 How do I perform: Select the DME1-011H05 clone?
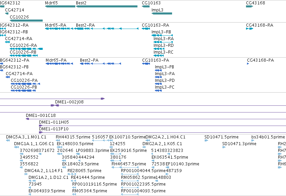[x=163, y=126]
